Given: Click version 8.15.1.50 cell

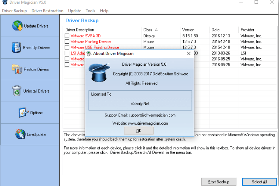Looking at the screenshot, I should (x=190, y=36).
